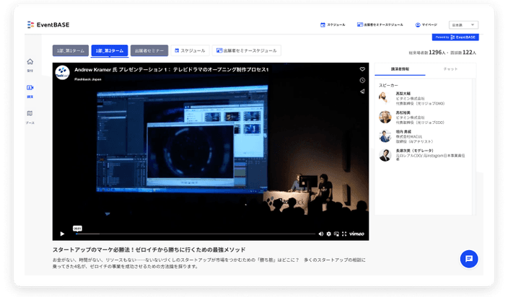Add video to Watch Later clock icon
508x297 pixels.
(x=362, y=80)
